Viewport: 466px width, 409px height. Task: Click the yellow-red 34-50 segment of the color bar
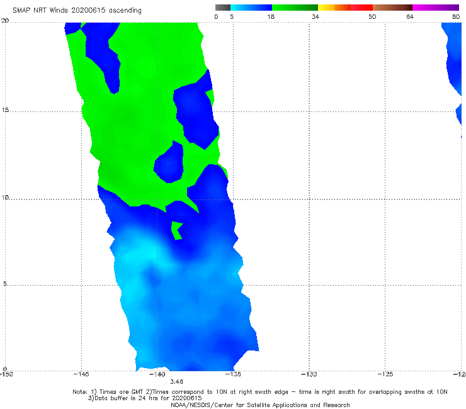click(x=345, y=8)
